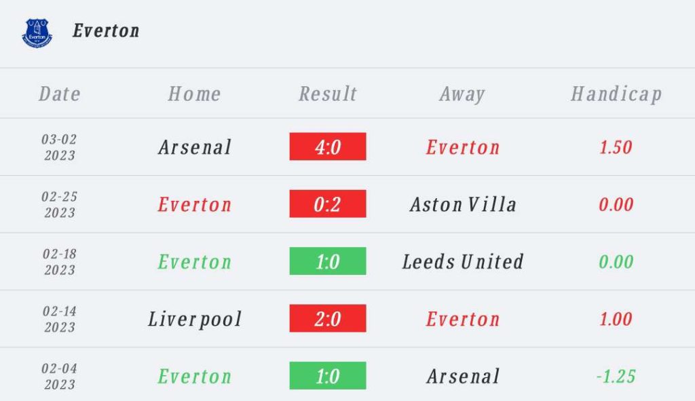Click the -1.25 handicap value
This screenshot has height=401, width=695.
(x=616, y=376)
